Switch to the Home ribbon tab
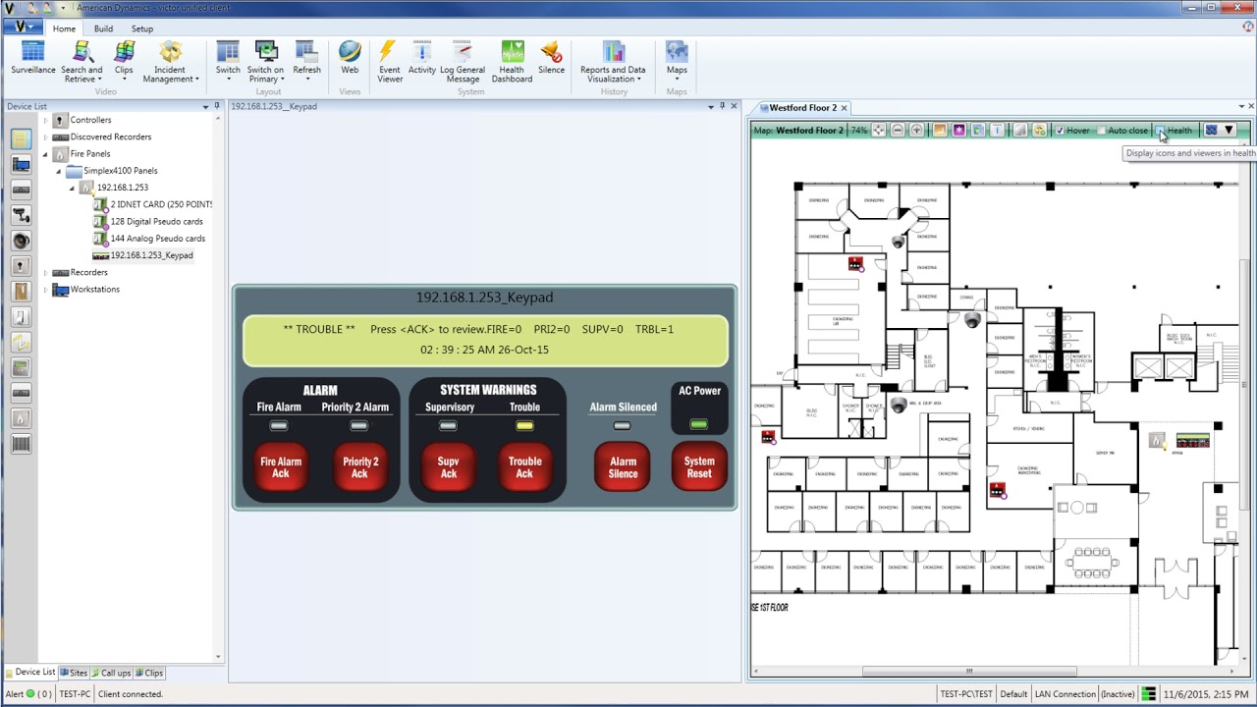Viewport: 1257px width, 707px height. 64,28
